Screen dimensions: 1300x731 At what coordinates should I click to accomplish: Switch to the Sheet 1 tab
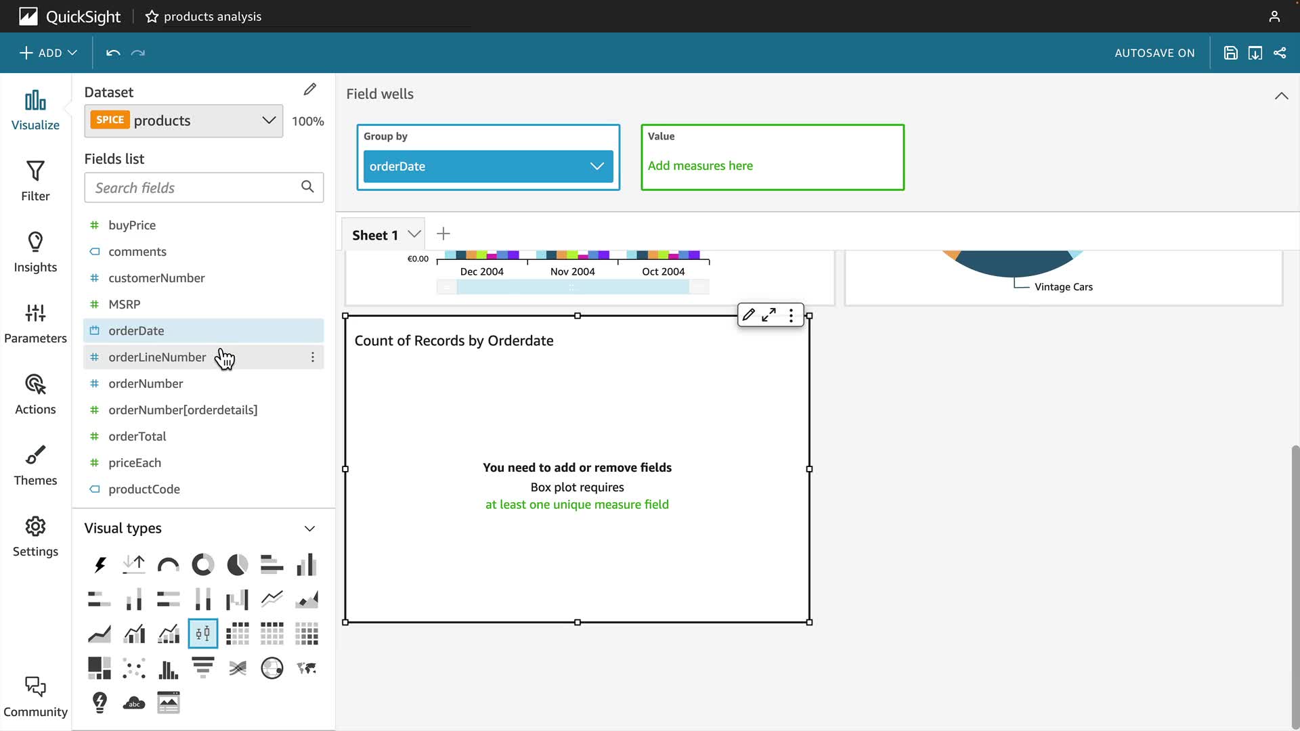coord(375,235)
